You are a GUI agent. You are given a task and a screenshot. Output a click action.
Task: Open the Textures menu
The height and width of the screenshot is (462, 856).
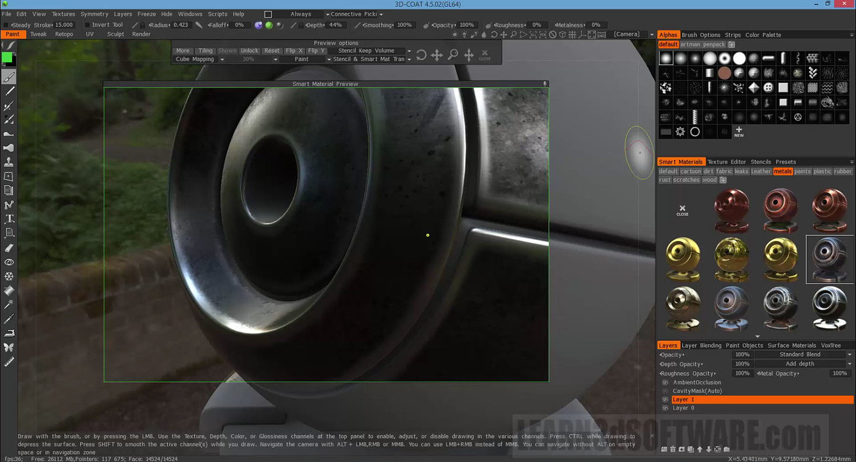(63, 14)
